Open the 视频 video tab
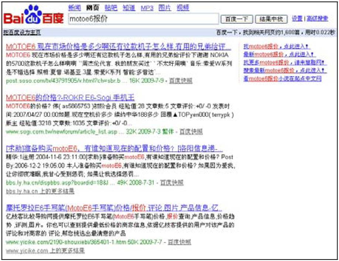This screenshot has width=339, height=261. (183, 8)
